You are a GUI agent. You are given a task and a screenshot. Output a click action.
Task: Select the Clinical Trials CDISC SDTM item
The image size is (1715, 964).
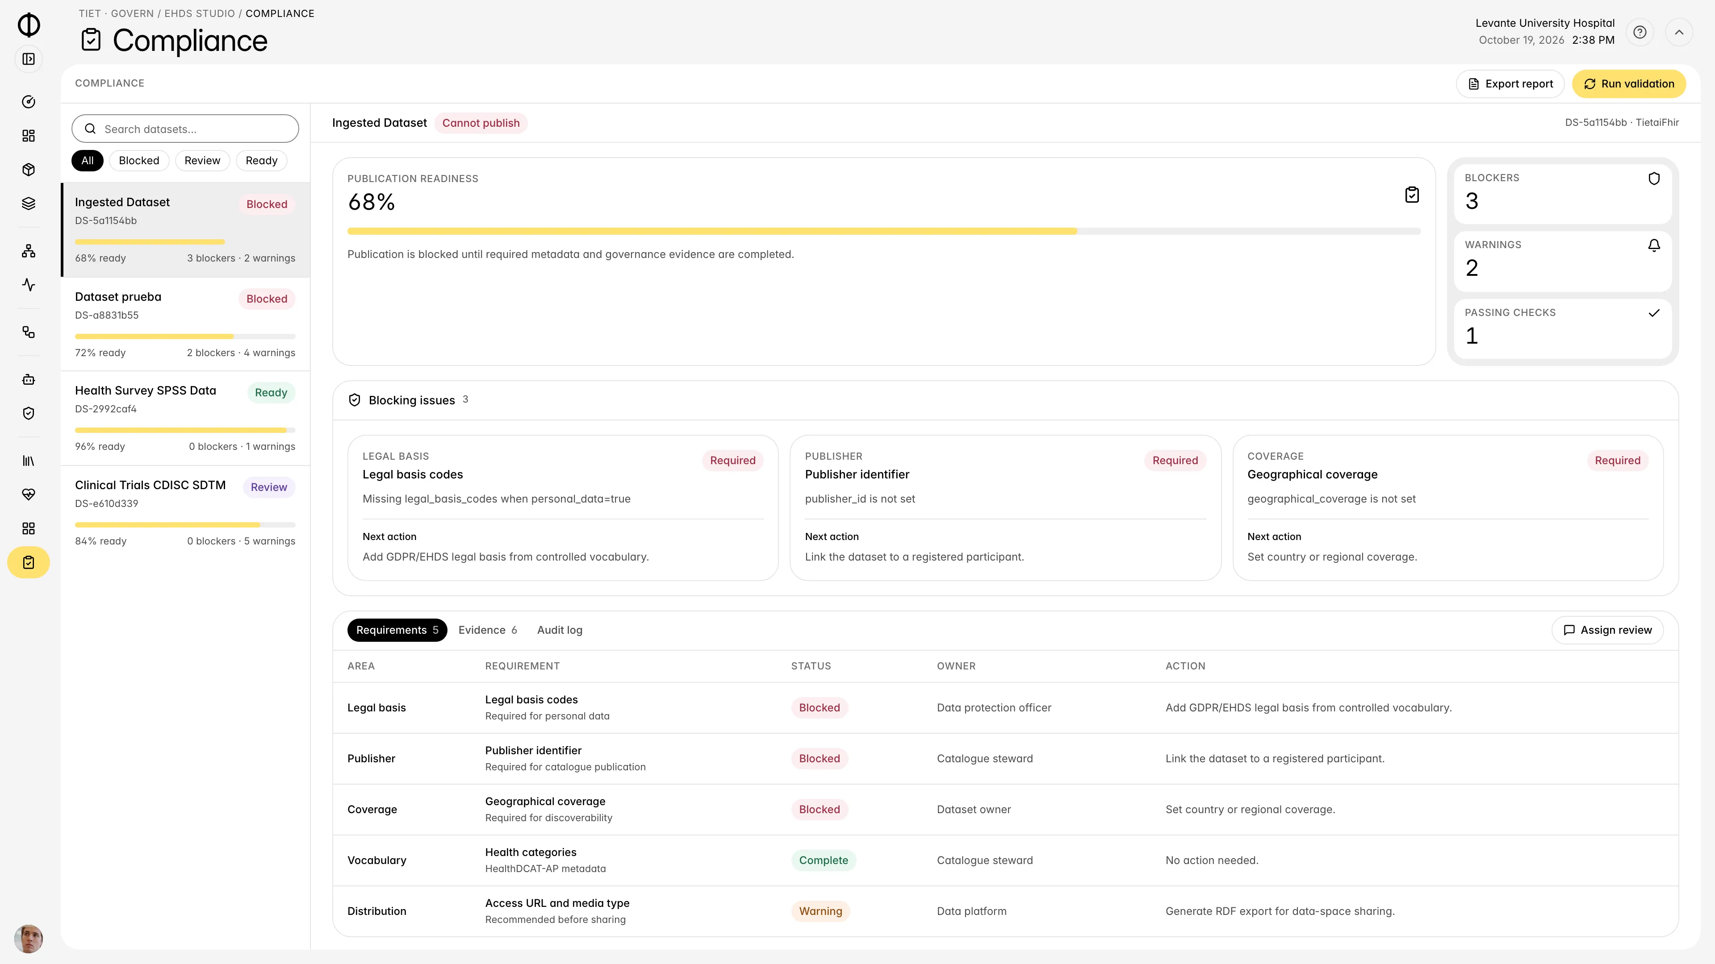pyautogui.click(x=185, y=513)
